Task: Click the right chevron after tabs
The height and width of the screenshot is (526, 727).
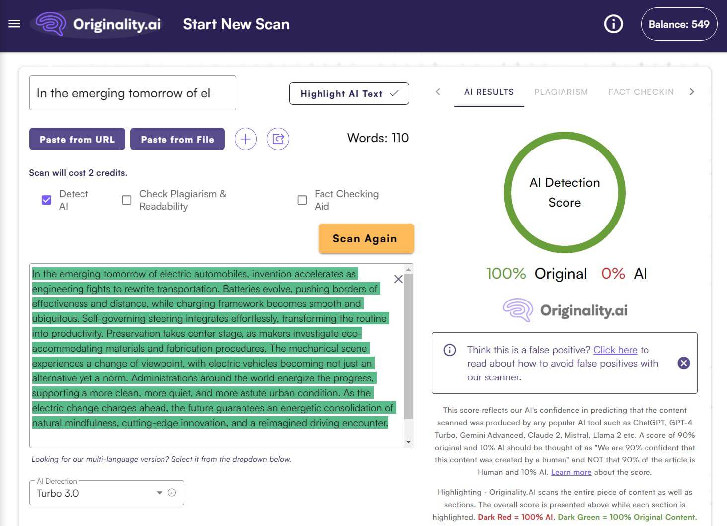Action: coord(692,91)
